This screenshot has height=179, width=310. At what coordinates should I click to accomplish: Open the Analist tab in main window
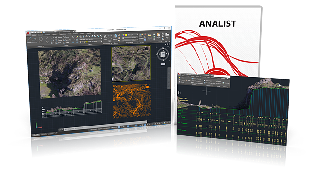tap(89, 33)
